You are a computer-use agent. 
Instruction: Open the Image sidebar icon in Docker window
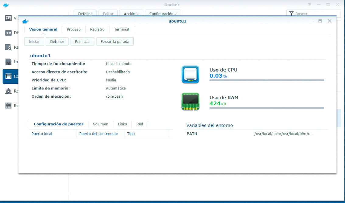tap(8, 62)
